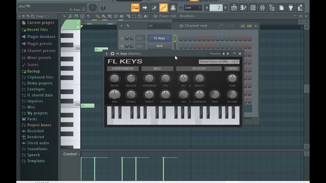Open the browser panel menu arrow

click(x=19, y=16)
